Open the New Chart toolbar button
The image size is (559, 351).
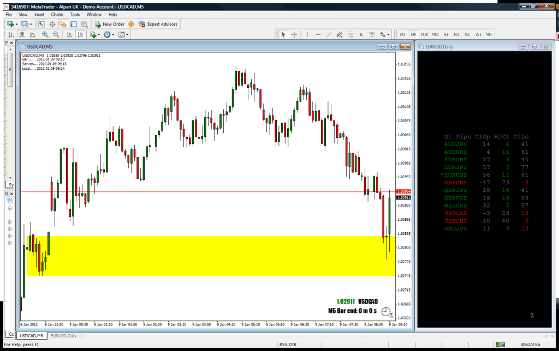click(10, 24)
